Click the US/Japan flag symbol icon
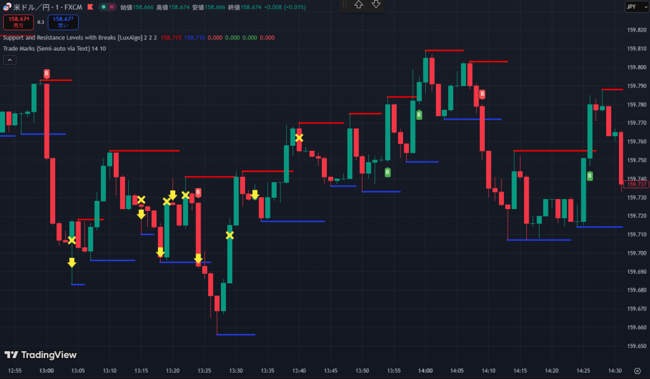The image size is (650, 379). coord(7,6)
